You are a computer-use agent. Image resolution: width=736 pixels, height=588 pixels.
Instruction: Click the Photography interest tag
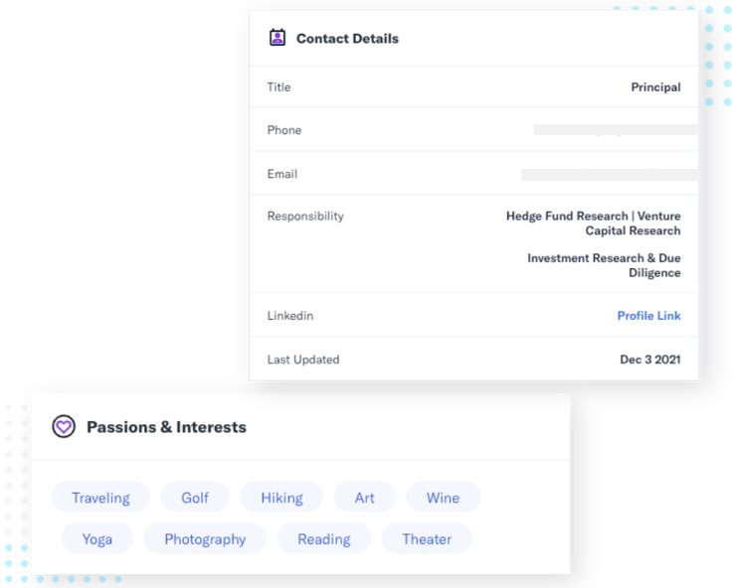tap(205, 538)
